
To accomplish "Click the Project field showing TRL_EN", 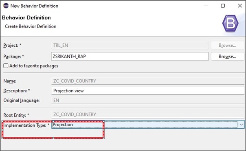I will (x=130, y=45).
